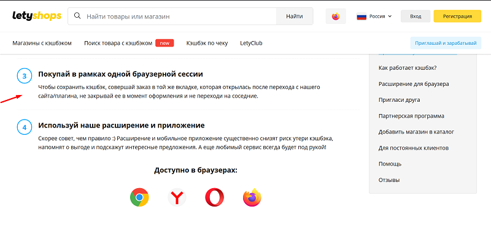Open the Добавить магазин в каталог link
Image resolution: width=491 pixels, height=228 pixels.
pos(416,132)
